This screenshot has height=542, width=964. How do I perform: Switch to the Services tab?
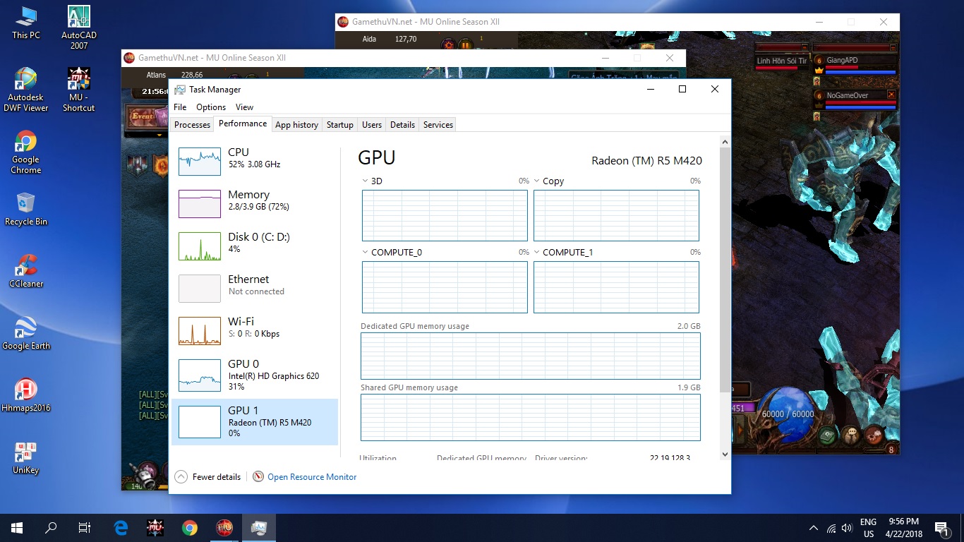click(438, 125)
